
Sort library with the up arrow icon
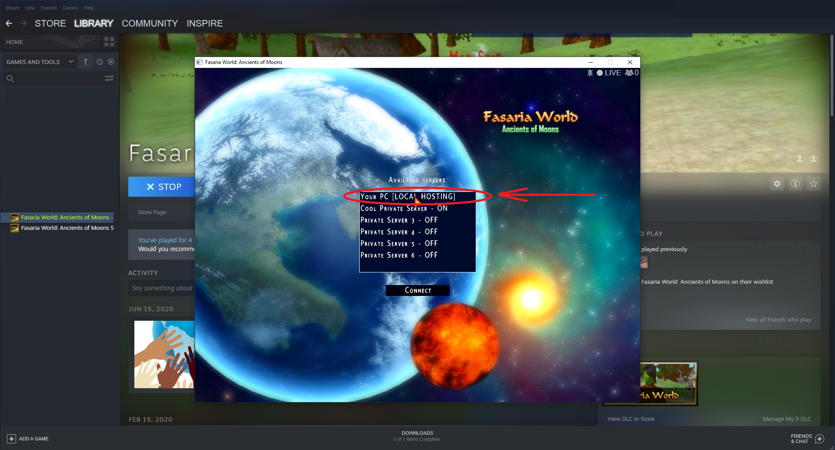pyautogui.click(x=86, y=62)
